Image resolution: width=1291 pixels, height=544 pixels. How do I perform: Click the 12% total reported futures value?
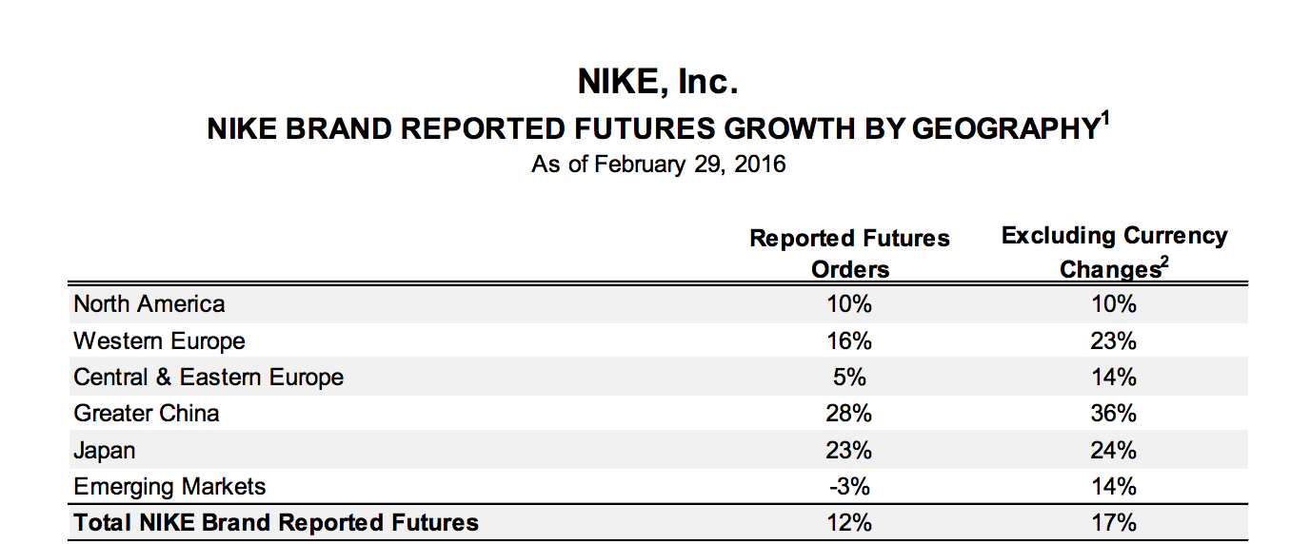point(849,522)
